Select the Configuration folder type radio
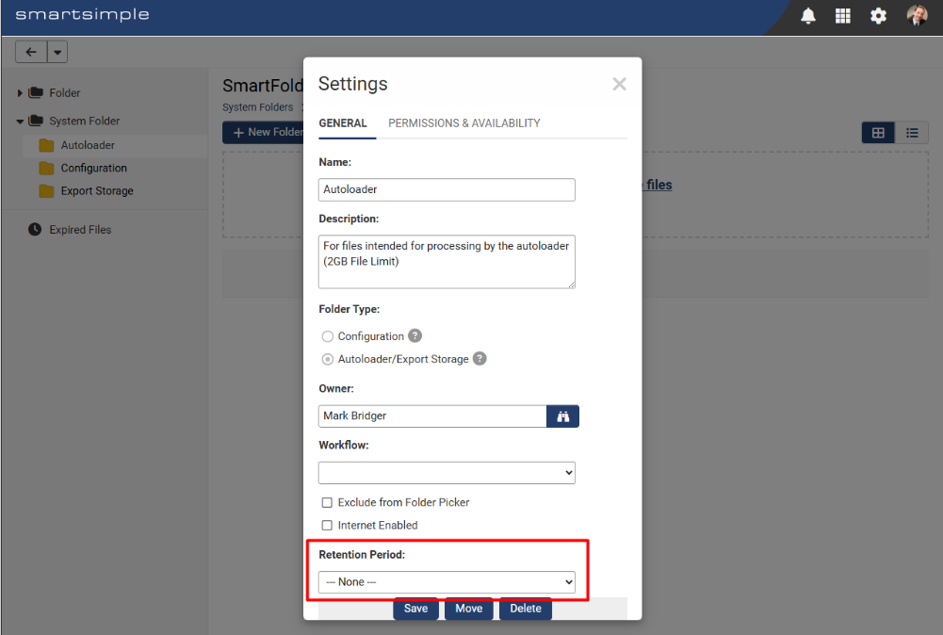This screenshot has height=635, width=943. point(327,336)
